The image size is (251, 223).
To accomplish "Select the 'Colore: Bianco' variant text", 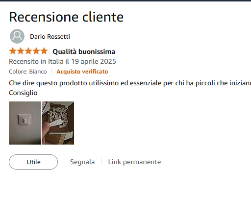I will [x=28, y=72].
